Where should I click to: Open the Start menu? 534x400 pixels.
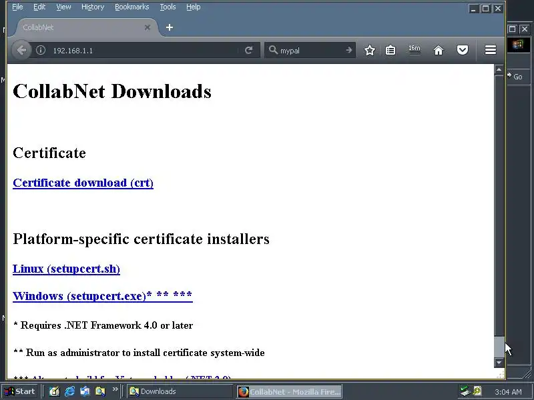[20, 391]
